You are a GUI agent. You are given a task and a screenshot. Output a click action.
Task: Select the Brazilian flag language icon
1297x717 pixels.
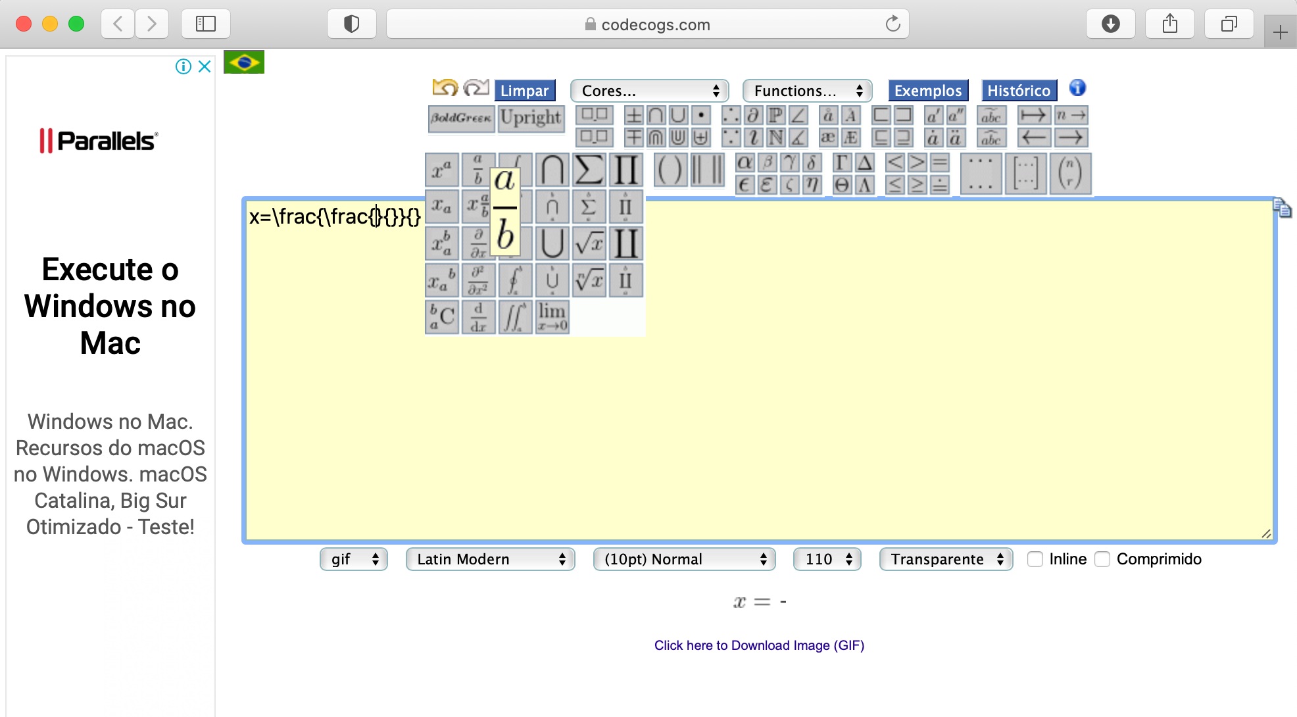[x=244, y=62]
